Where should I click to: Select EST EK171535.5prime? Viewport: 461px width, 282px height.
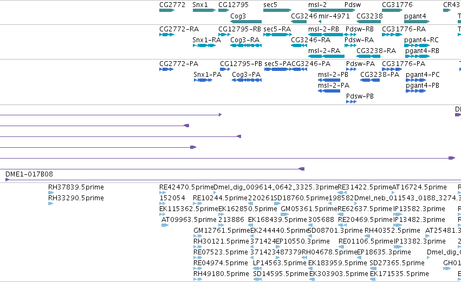click(x=373, y=279)
